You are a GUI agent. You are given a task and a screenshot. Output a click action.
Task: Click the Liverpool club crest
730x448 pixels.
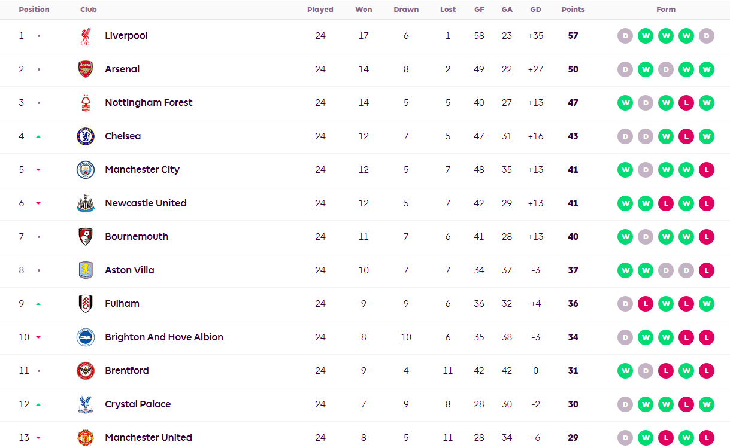85,36
